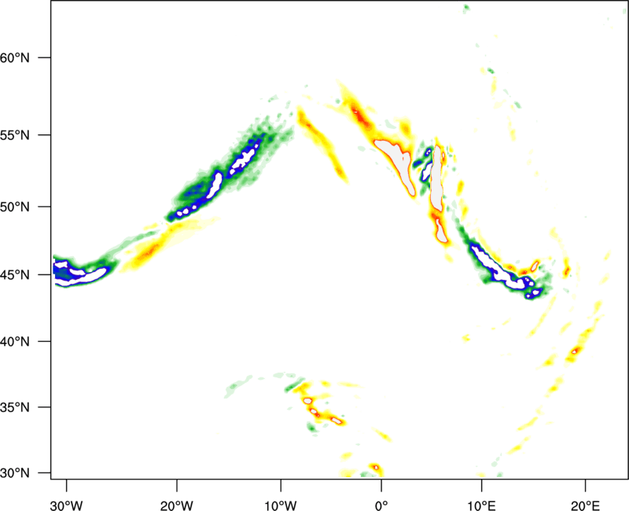
Task: Click the 40°N latitude label
Action: coord(14,342)
